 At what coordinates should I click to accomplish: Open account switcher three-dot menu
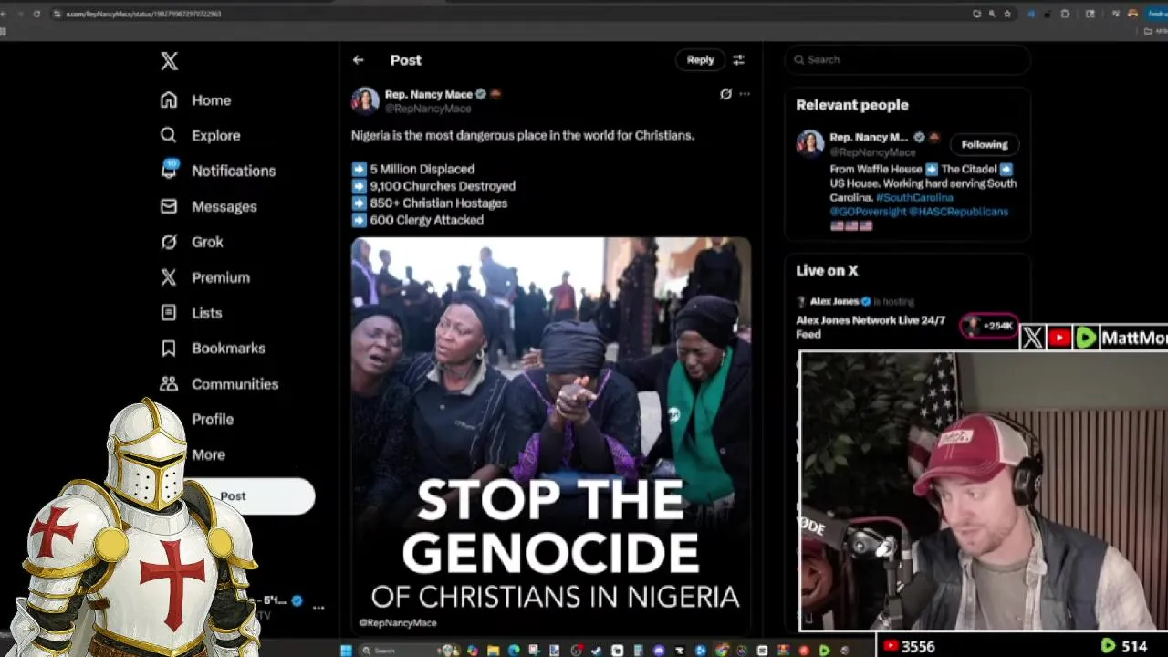click(x=318, y=606)
